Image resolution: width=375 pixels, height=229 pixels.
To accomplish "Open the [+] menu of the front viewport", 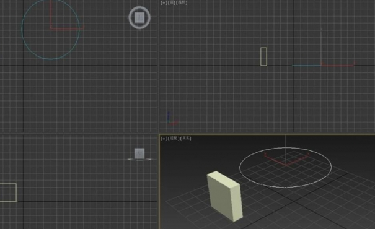I will click(164, 2).
